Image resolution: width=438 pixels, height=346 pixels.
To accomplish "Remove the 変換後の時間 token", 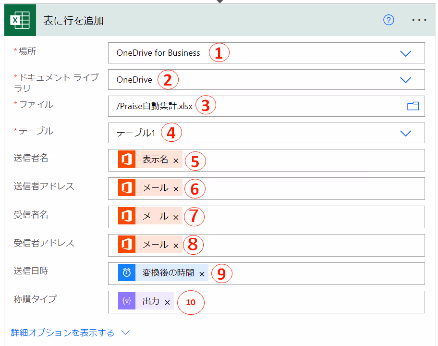I will [x=202, y=274].
